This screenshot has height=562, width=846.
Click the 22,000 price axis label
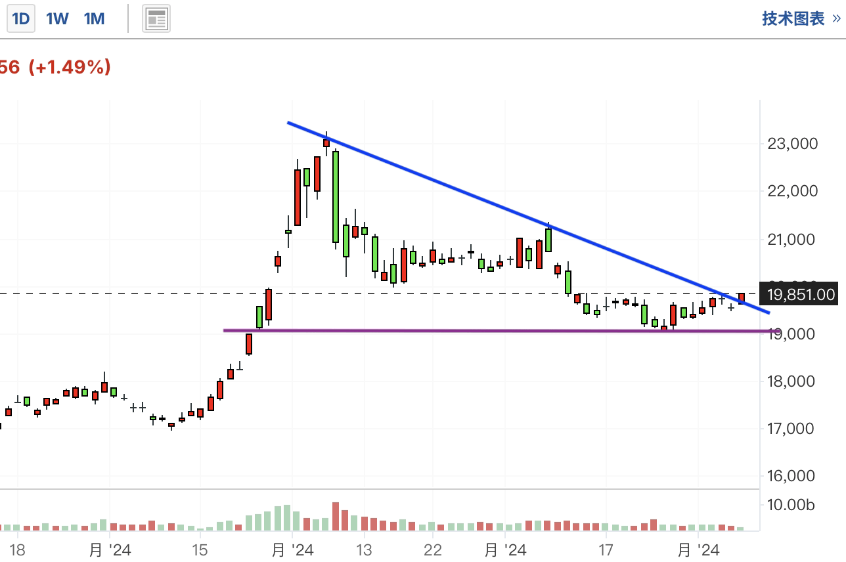pos(792,191)
